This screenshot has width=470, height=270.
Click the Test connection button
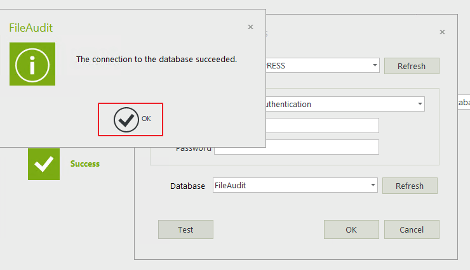coord(185,229)
